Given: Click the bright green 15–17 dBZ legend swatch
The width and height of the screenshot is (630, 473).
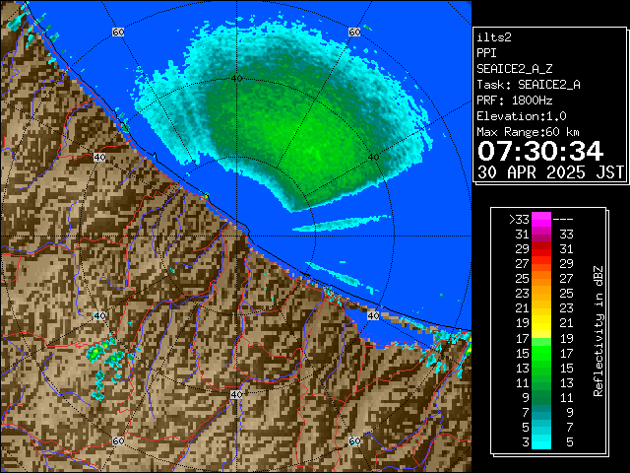Looking at the screenshot, I should click(x=540, y=353).
